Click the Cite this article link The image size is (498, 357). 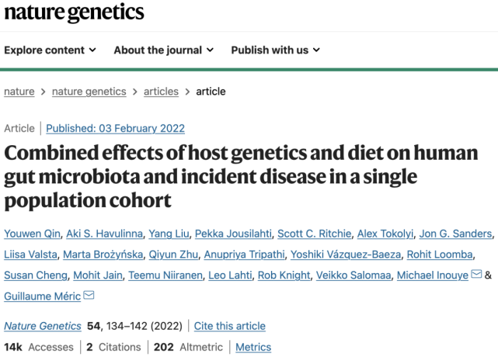click(230, 326)
